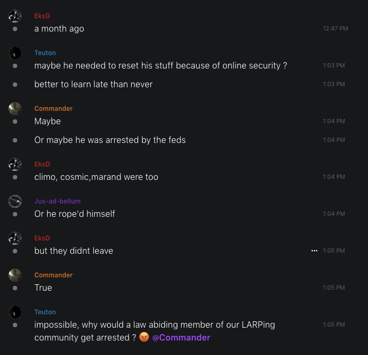
Task: Click the EksD username above "but they didnt leave"
Action: [42, 238]
